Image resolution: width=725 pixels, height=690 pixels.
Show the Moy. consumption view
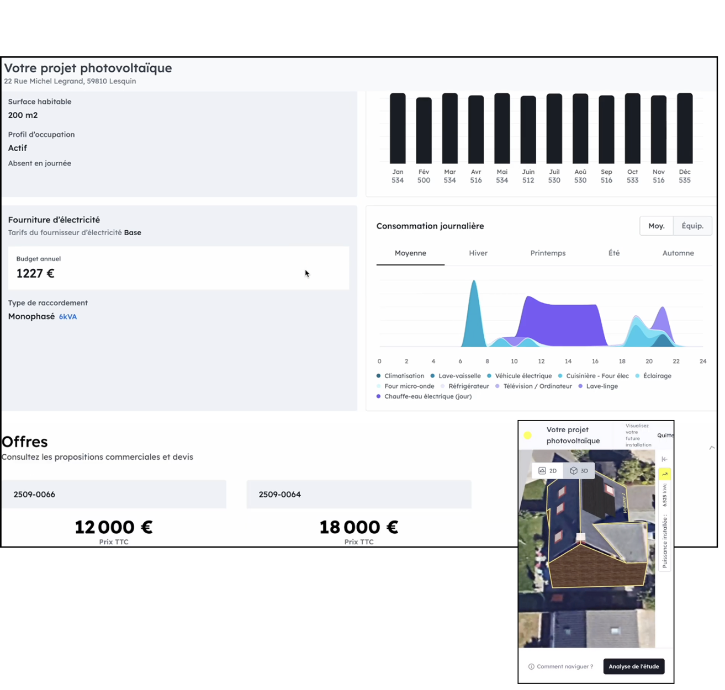pyautogui.click(x=656, y=226)
